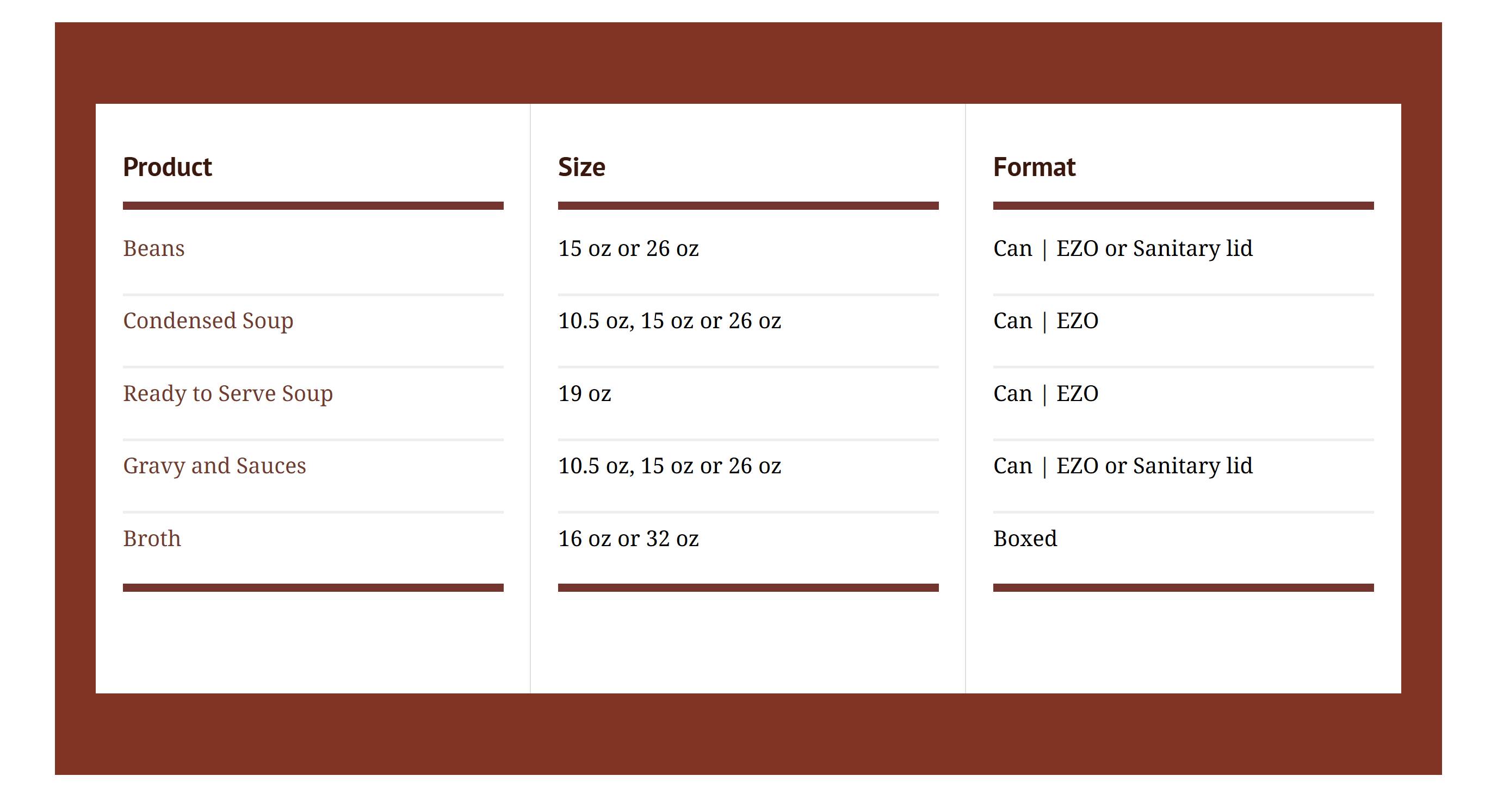This screenshot has height=801, width=1491.
Task: Click the Gravy and Sauces size cell
Action: click(x=669, y=466)
